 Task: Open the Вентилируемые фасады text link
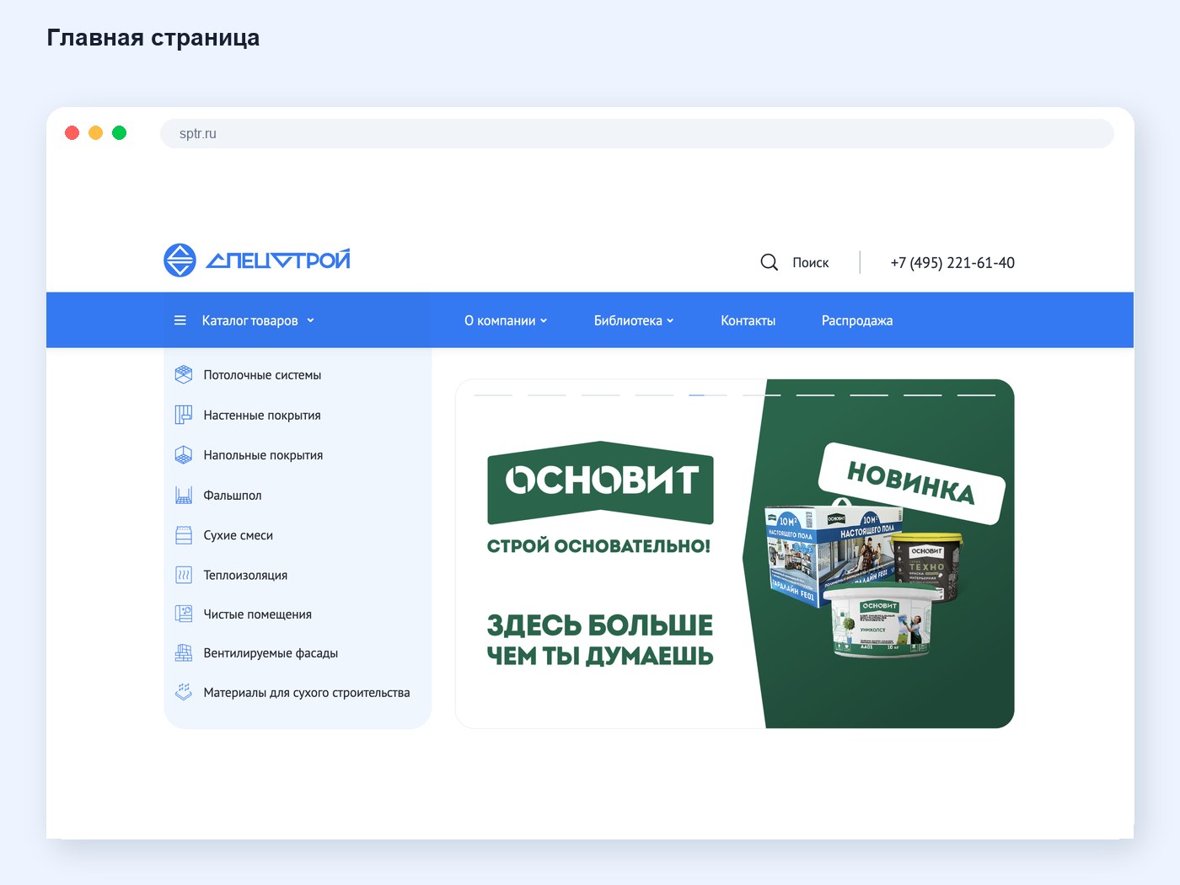271,653
